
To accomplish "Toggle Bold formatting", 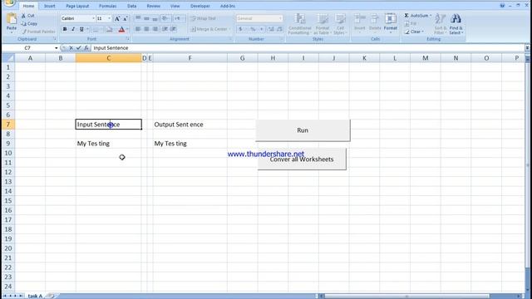I will [x=65, y=30].
